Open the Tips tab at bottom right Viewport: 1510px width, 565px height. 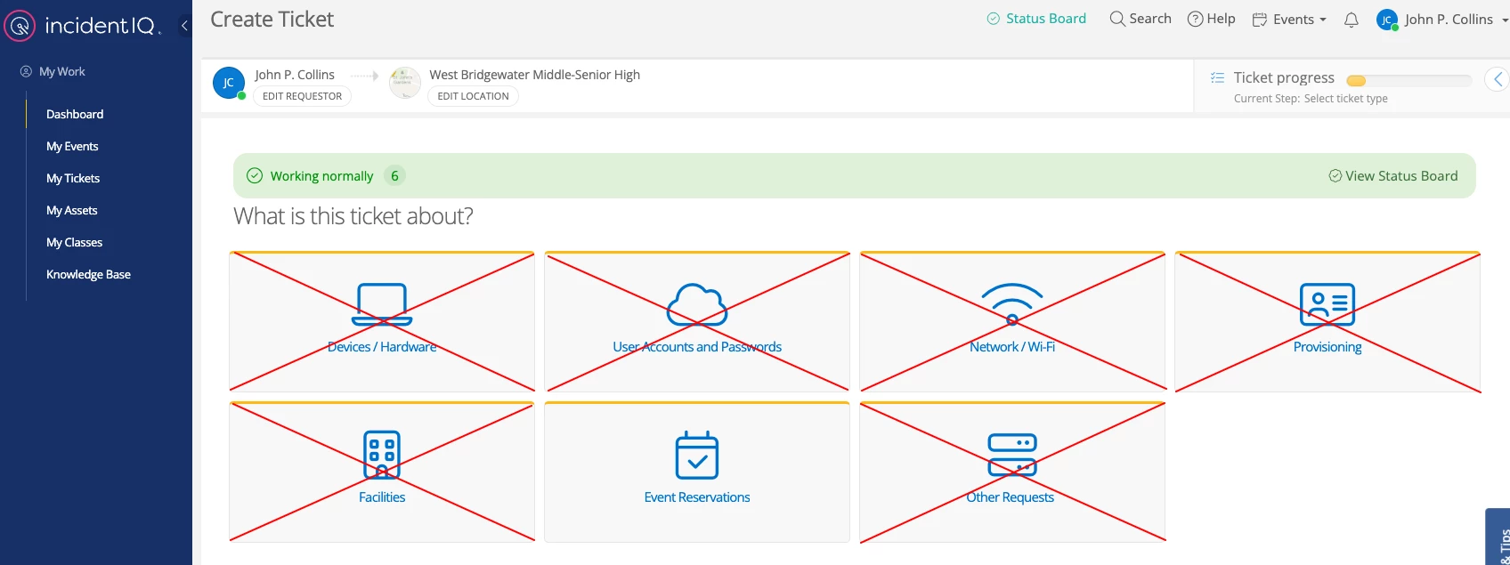click(x=1498, y=537)
